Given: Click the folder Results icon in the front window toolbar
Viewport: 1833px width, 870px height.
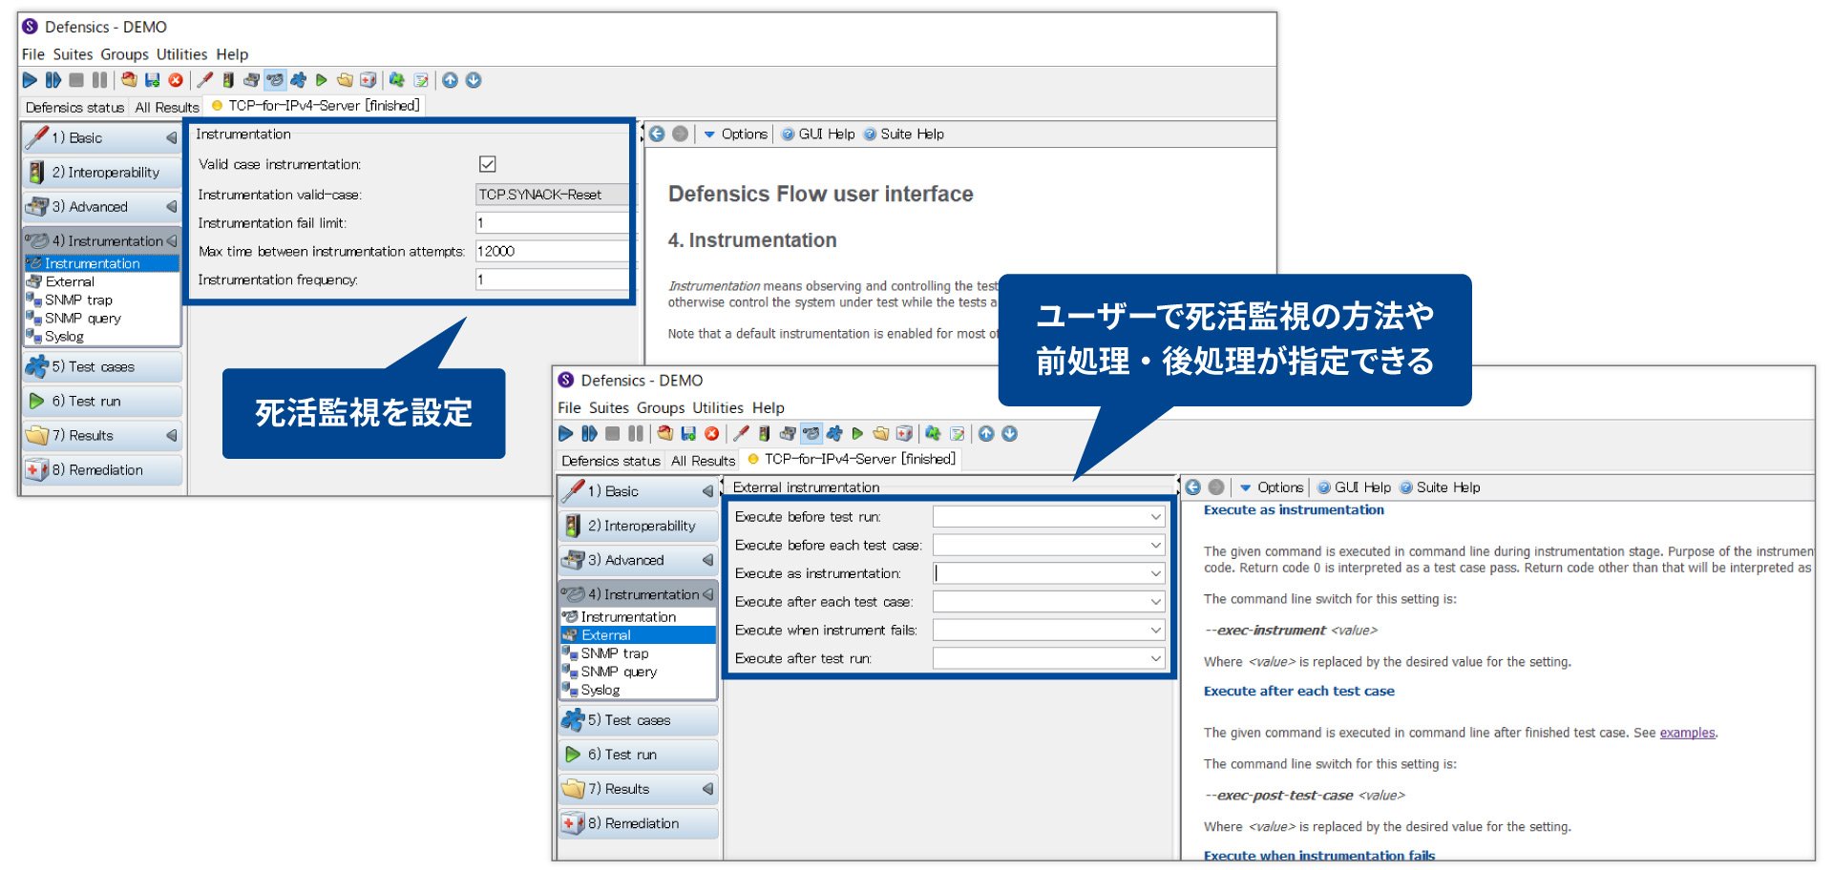Looking at the screenshot, I should (x=880, y=434).
